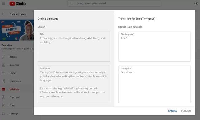This screenshot has height=120, width=200.
Task: Click the PUBLISH button
Action: pos(186,111)
